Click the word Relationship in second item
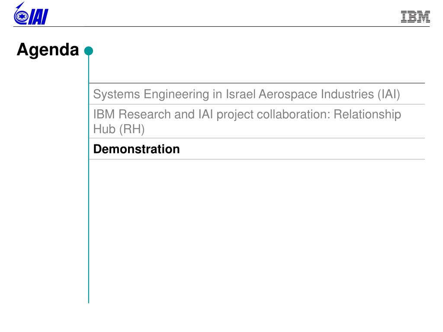443x332 pixels. (x=367, y=115)
